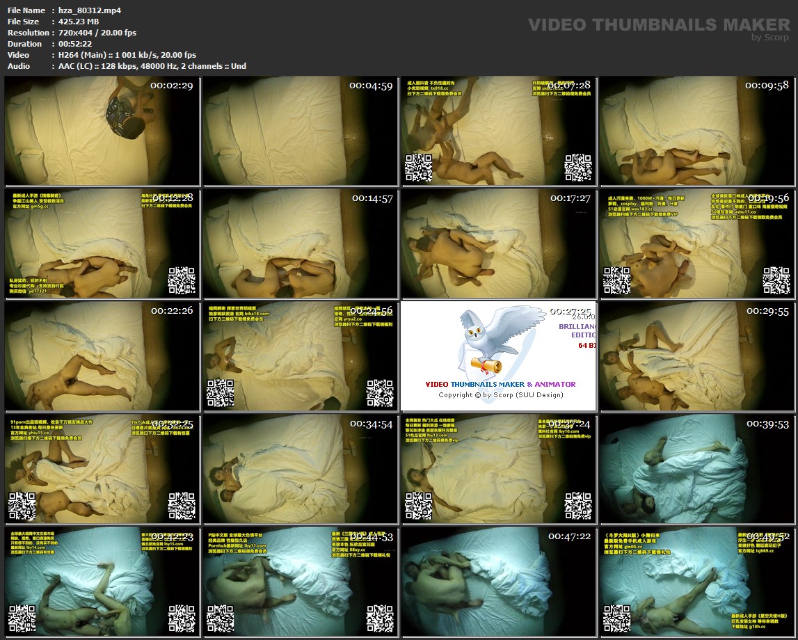Open the thumbnail stamped 00:17:27
This screenshot has height=640, width=798.
499,244
